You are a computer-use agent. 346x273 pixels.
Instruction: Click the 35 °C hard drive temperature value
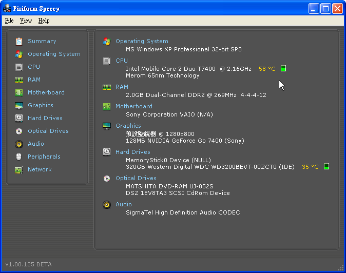(x=310, y=167)
